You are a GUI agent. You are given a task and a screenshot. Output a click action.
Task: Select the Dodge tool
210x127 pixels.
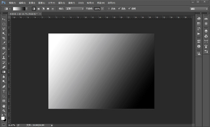(x=4, y=81)
